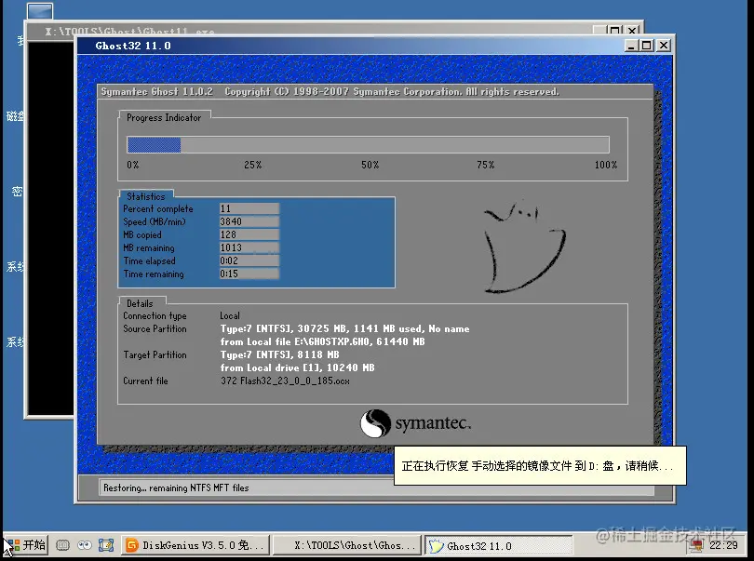754x561 pixels.
Task: Click the system tray icon beside the clock
Action: (695, 545)
